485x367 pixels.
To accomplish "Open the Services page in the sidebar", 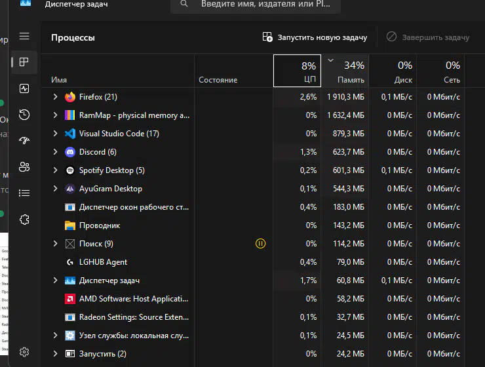I will pos(24,220).
